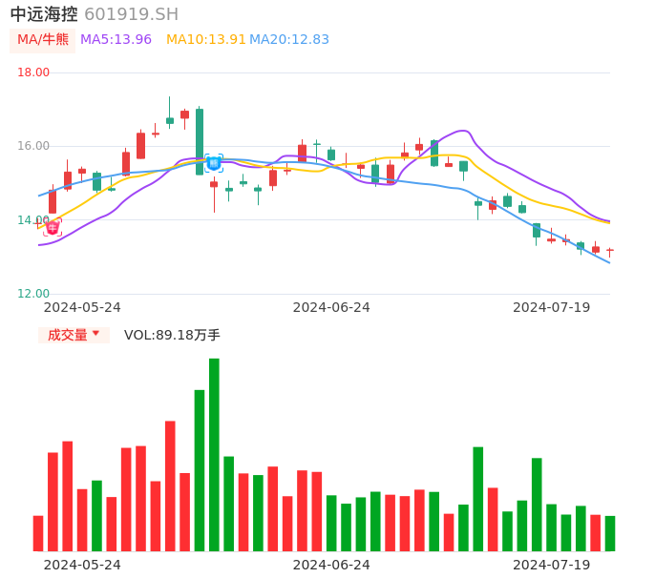
Task: Click the stock name 中远海控
Action: (44, 14)
